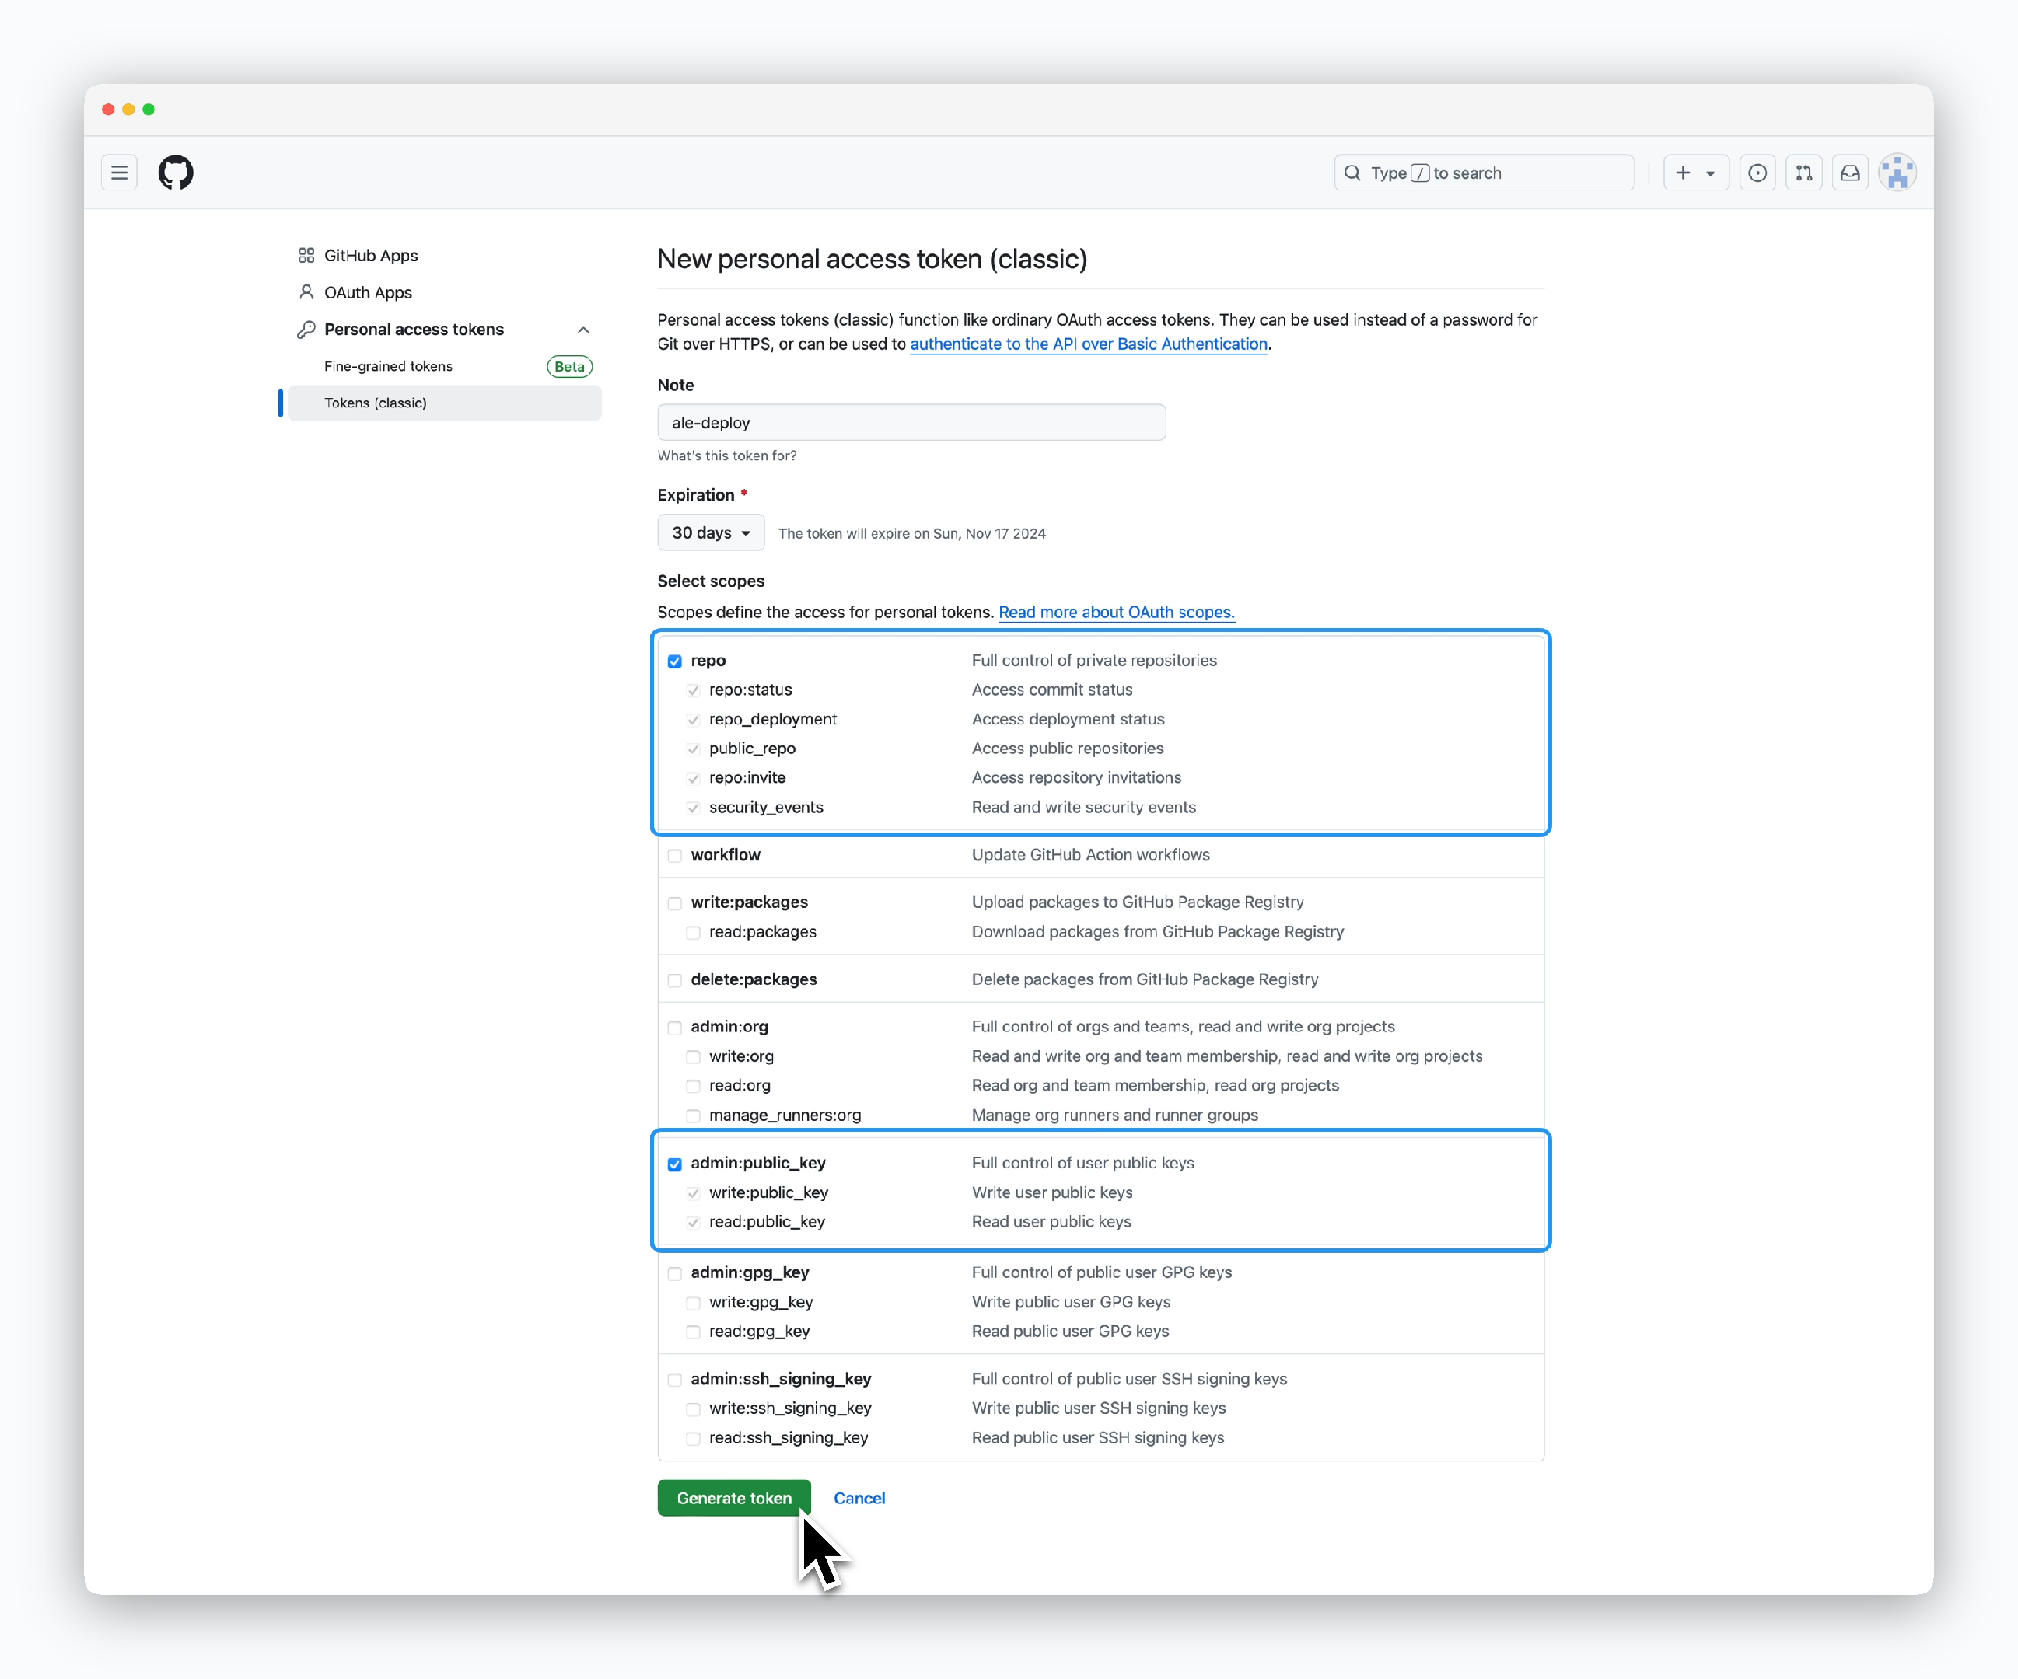Open the Basic Authentication API link

pyautogui.click(x=1089, y=344)
